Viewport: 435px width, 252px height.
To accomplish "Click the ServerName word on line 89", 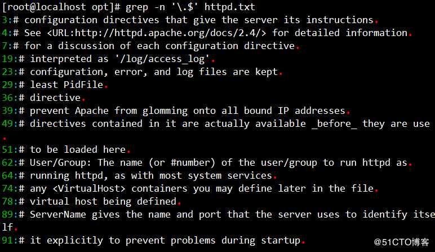I will pyautogui.click(x=57, y=215).
